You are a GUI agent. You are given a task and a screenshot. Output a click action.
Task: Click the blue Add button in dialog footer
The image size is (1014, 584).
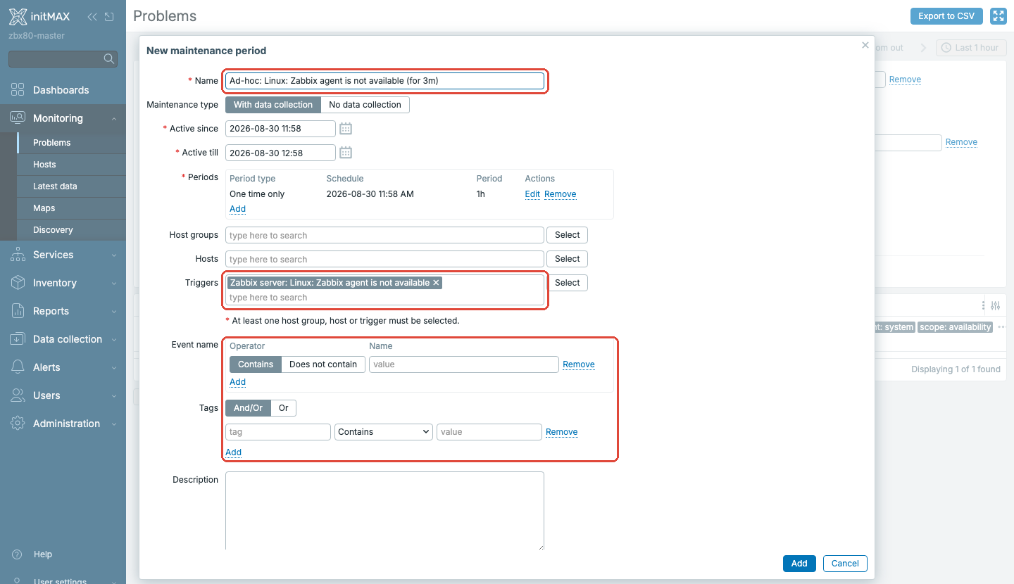(799, 564)
